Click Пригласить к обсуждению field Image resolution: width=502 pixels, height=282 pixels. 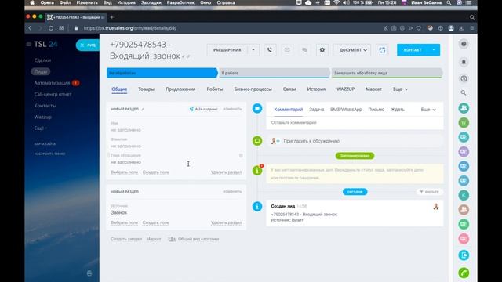[355, 141]
